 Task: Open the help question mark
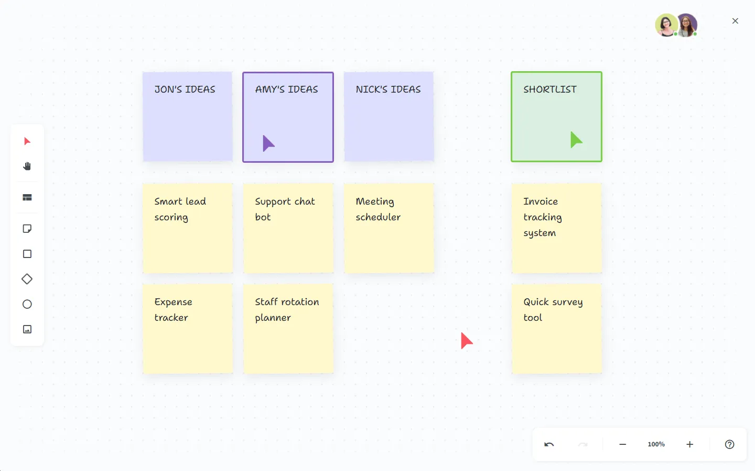[729, 444]
